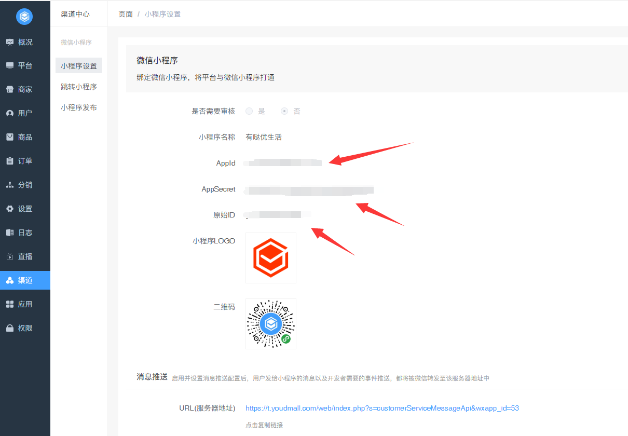Open the 分销 hierarchy icon
628x436 pixels.
coord(10,185)
